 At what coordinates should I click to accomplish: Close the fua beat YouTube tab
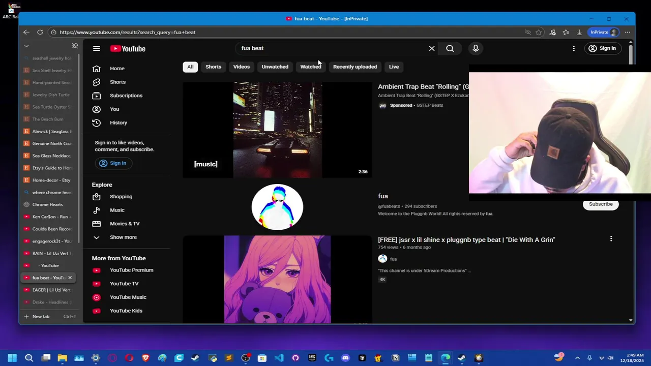point(70,278)
